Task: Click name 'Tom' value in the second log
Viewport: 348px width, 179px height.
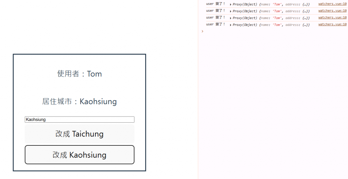Action: (277, 11)
